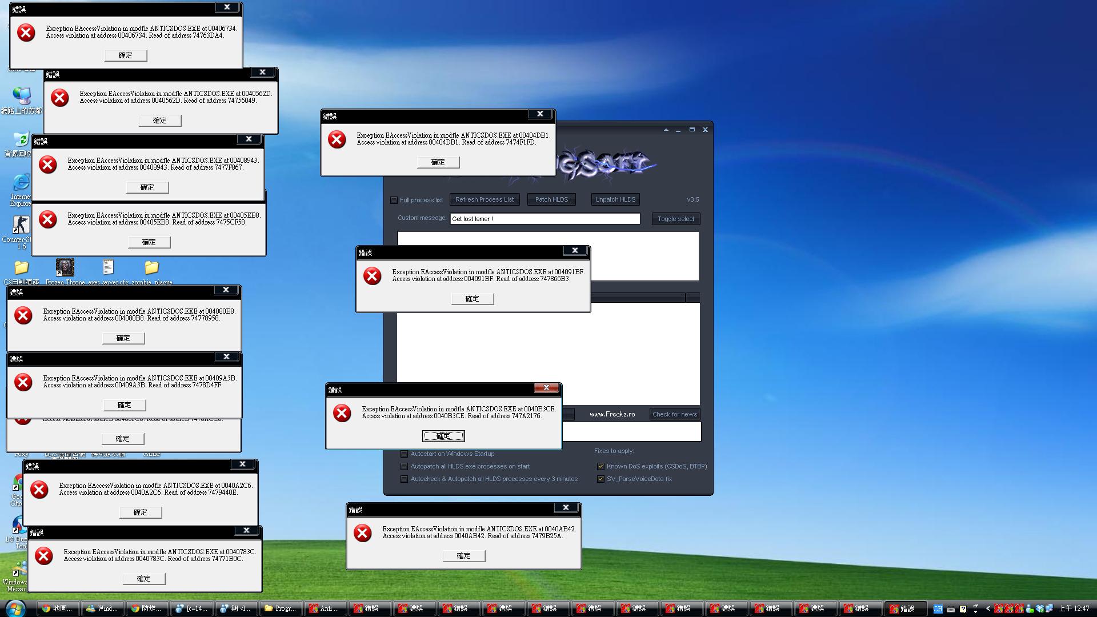The image size is (1097, 617).
Task: Enable the Full process list checkbox
Action: pos(394,200)
